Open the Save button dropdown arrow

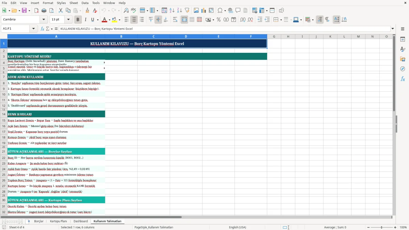tap(29, 11)
